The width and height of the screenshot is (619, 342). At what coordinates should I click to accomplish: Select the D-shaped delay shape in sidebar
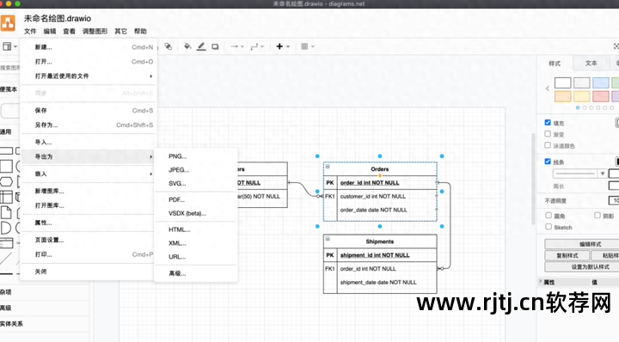coord(5,228)
